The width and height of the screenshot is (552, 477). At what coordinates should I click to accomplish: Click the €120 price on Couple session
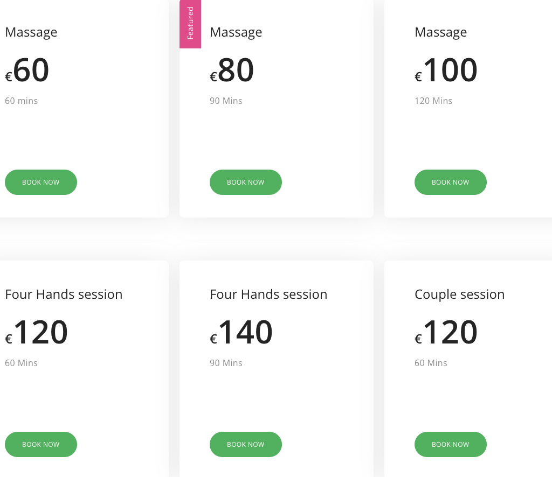[446, 333]
